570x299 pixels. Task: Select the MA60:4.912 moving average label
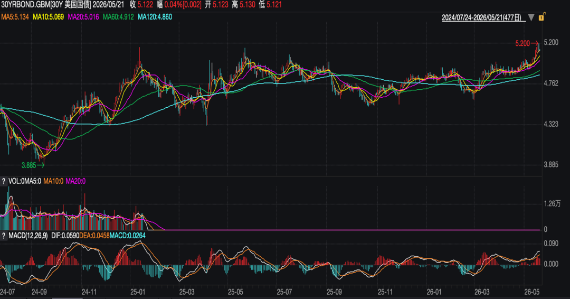coord(118,17)
